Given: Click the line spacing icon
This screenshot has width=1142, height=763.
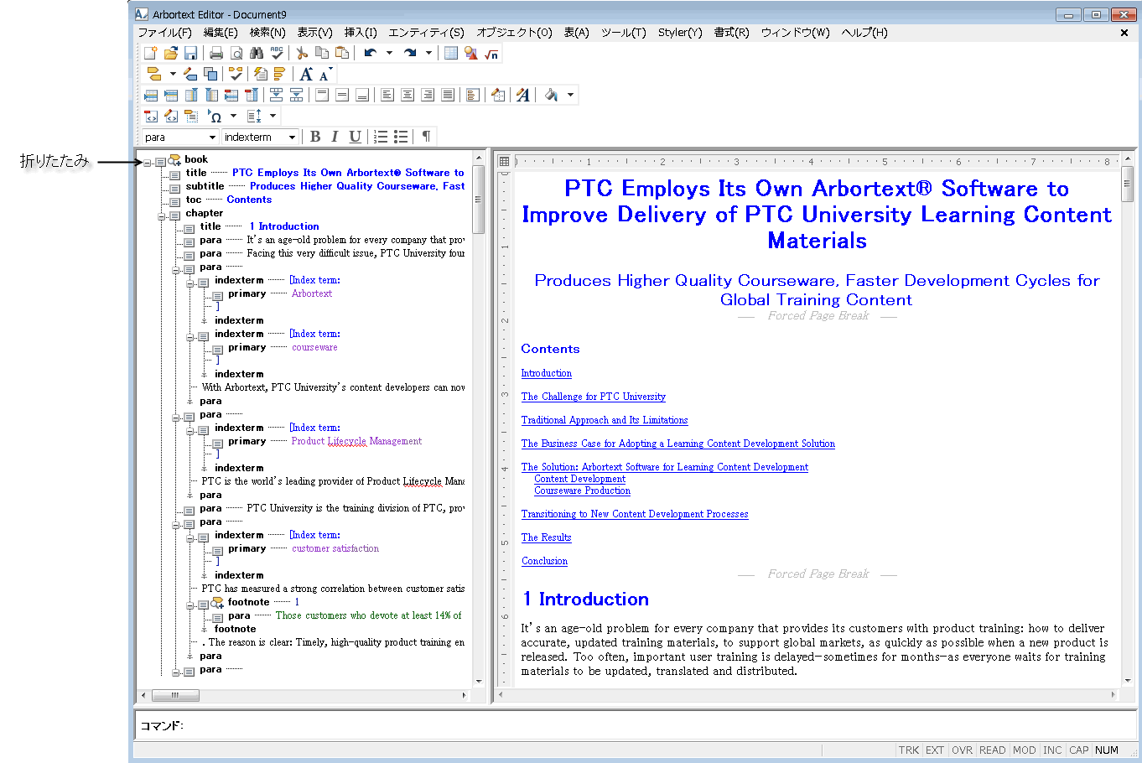Looking at the screenshot, I should pos(255,116).
